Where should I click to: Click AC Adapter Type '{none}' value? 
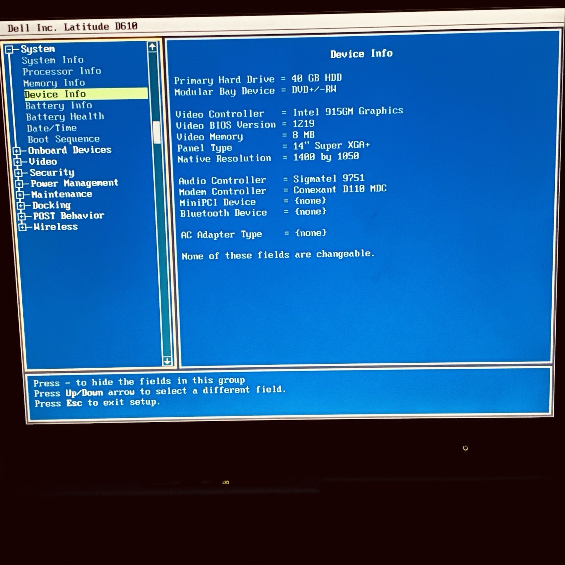[x=311, y=233]
